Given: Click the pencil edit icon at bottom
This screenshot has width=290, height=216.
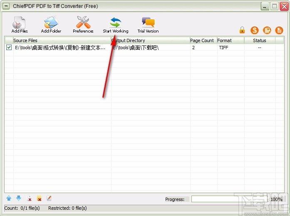Looking at the screenshot, I should pyautogui.click(x=49, y=198).
